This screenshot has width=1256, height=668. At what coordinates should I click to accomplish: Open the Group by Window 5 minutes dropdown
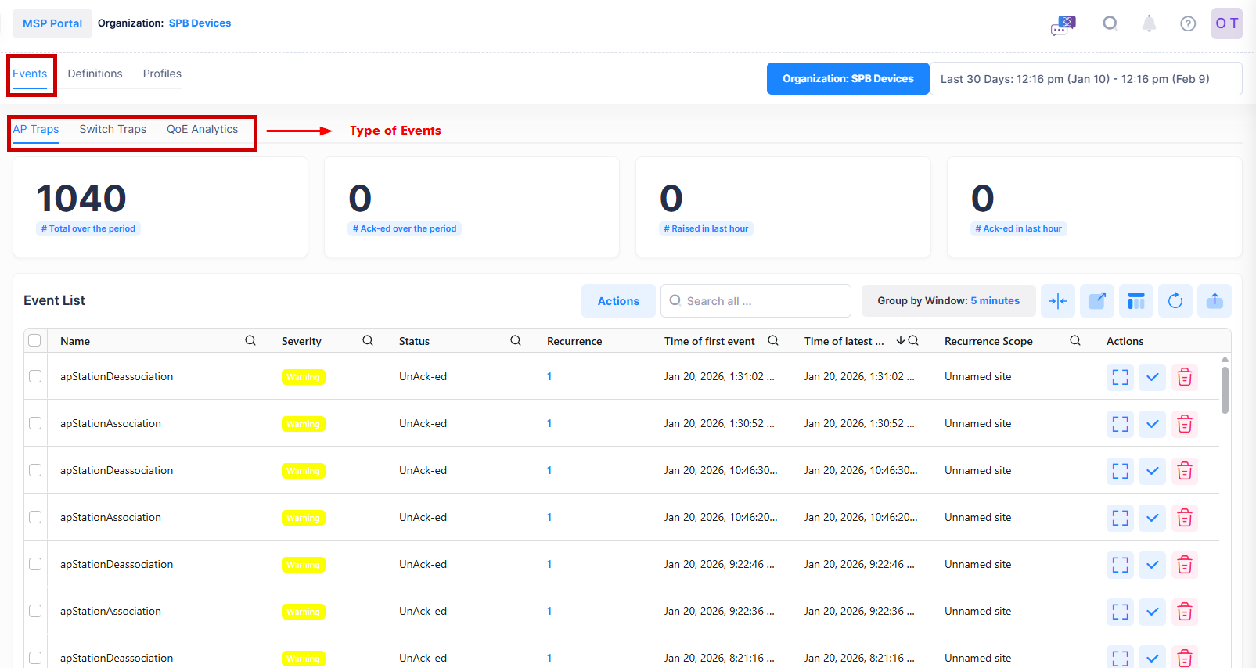coord(948,301)
